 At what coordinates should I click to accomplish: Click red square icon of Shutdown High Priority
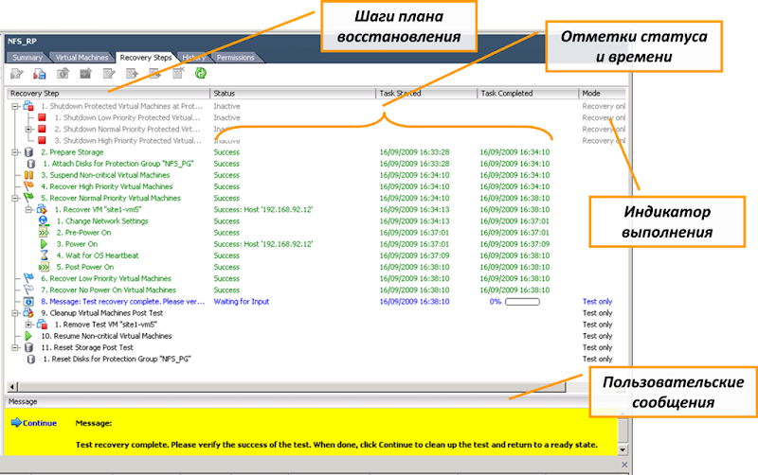point(42,140)
